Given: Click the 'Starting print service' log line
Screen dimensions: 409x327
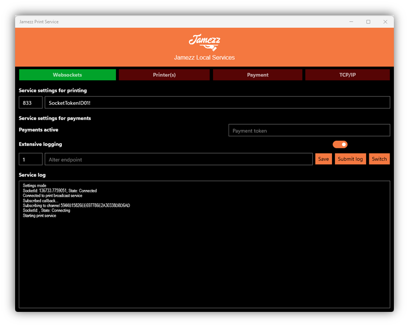Looking at the screenshot, I should tap(39, 216).
